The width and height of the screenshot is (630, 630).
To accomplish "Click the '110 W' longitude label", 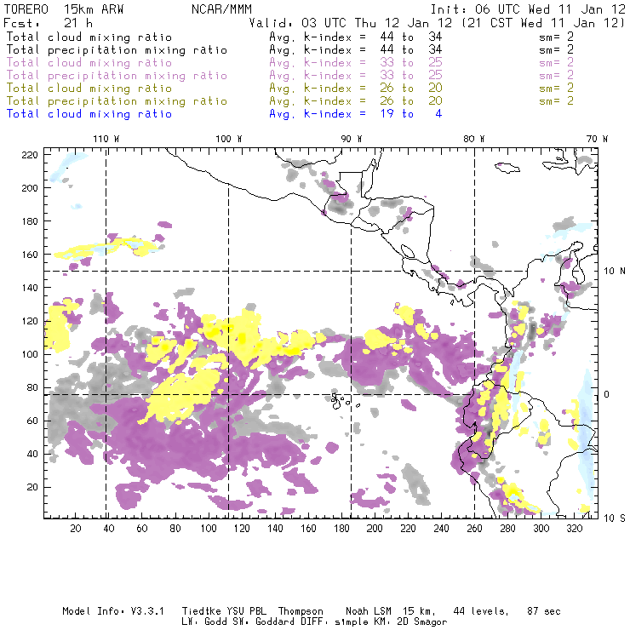I will click(x=106, y=139).
